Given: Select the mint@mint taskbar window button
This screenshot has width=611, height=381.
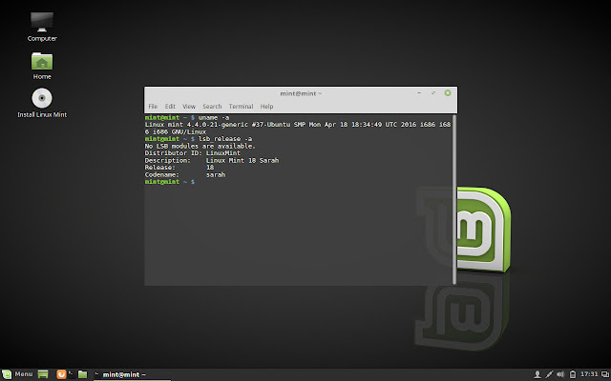Looking at the screenshot, I should (132, 374).
